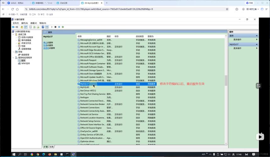
Task: Click the picture-in-picture icon beside the video
Action: [259, 86]
